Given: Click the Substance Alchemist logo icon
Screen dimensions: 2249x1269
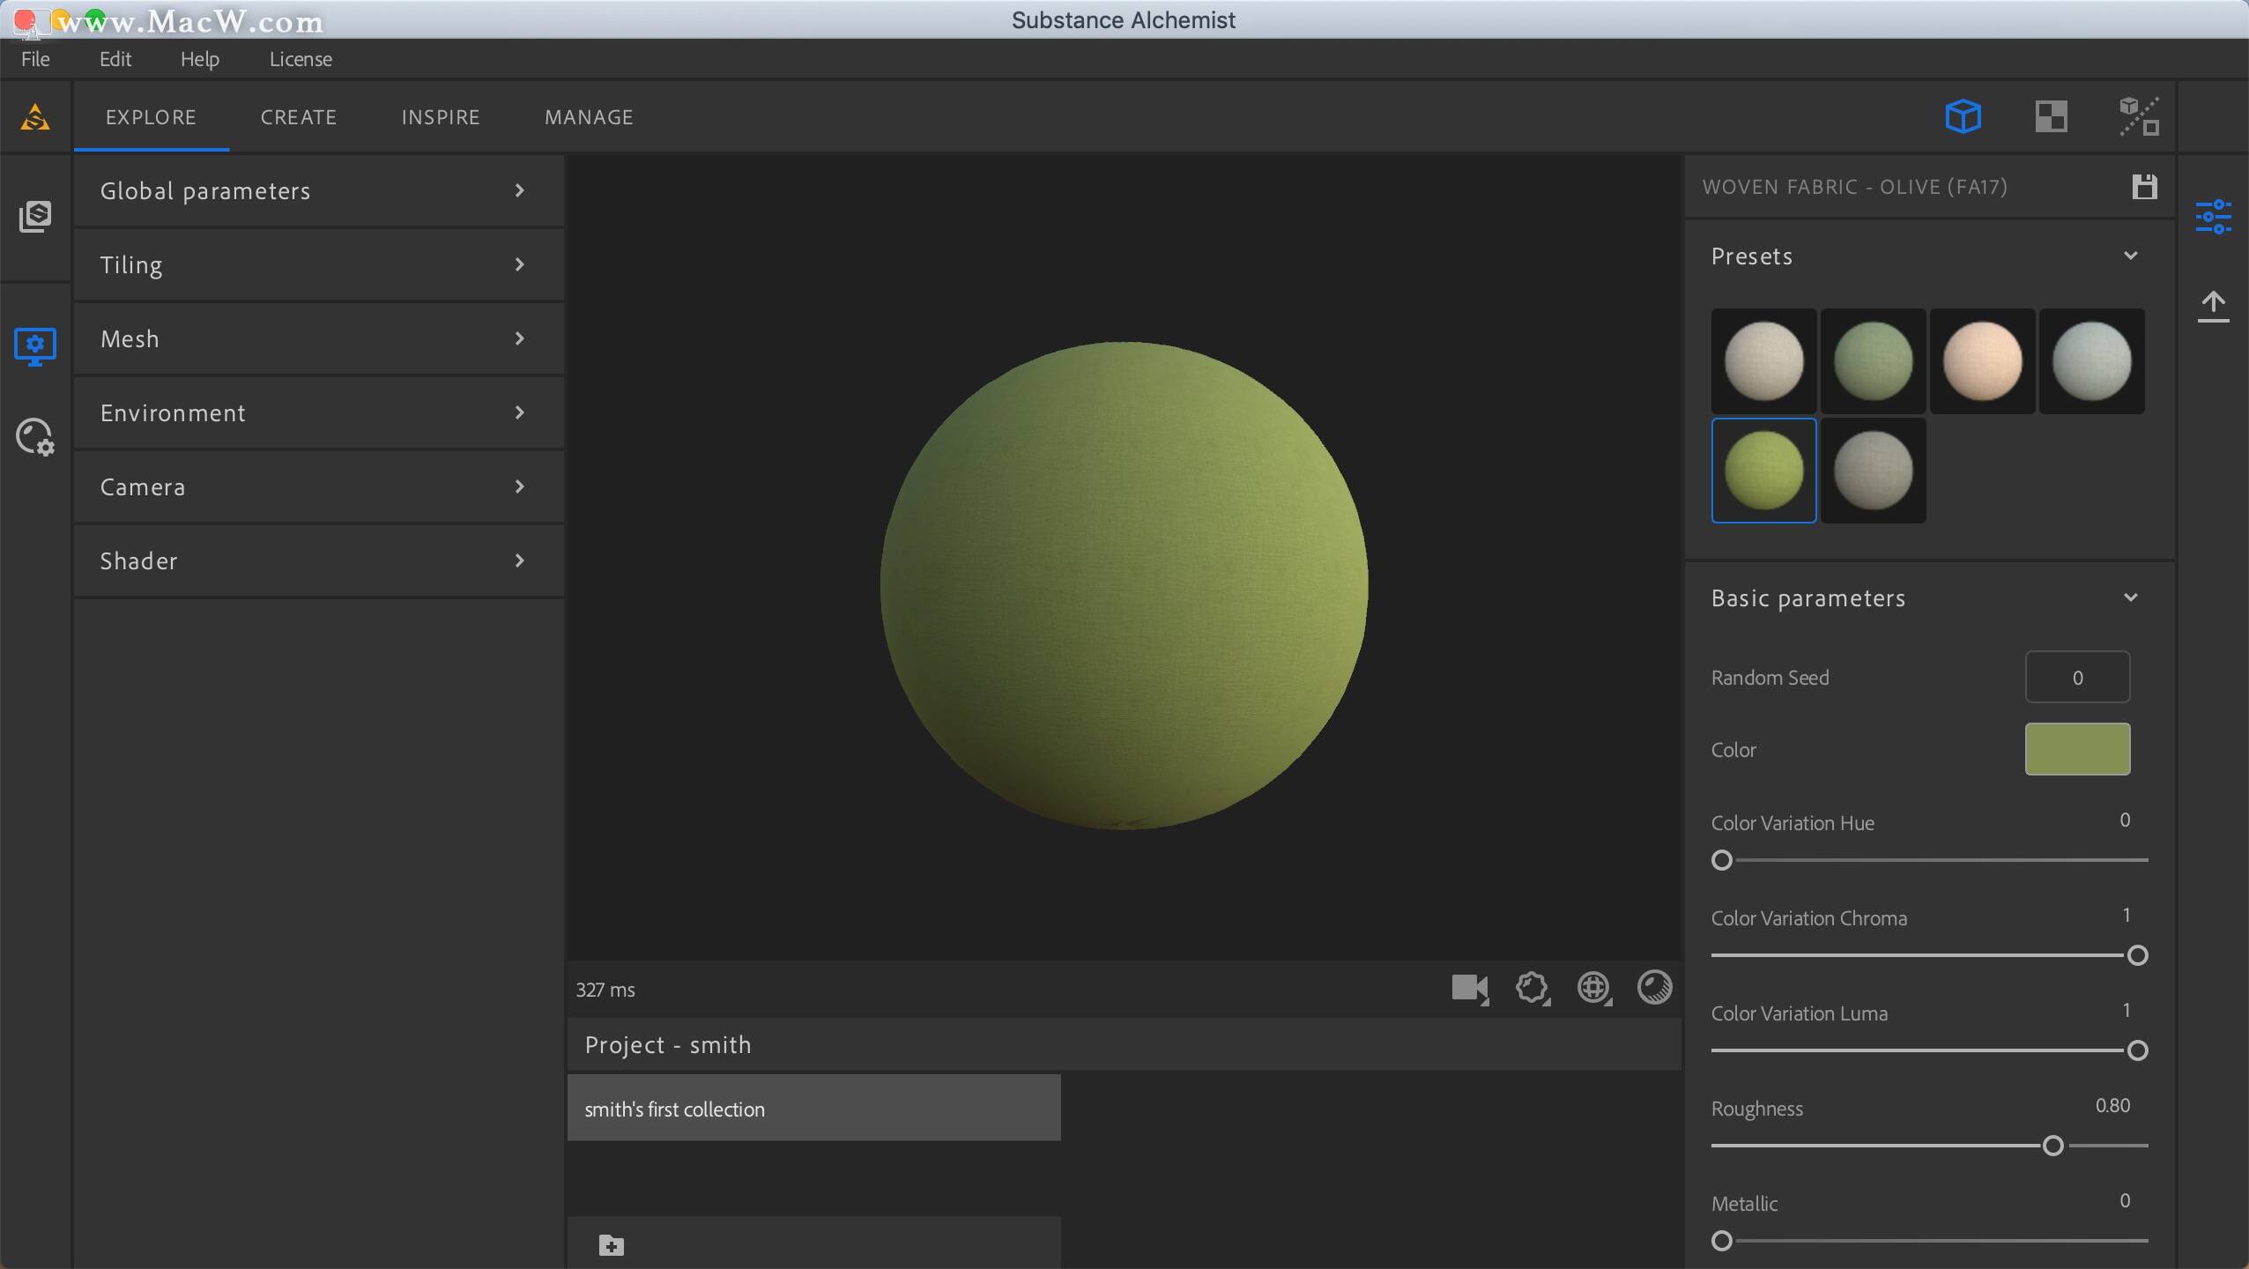Looking at the screenshot, I should coord(35,117).
